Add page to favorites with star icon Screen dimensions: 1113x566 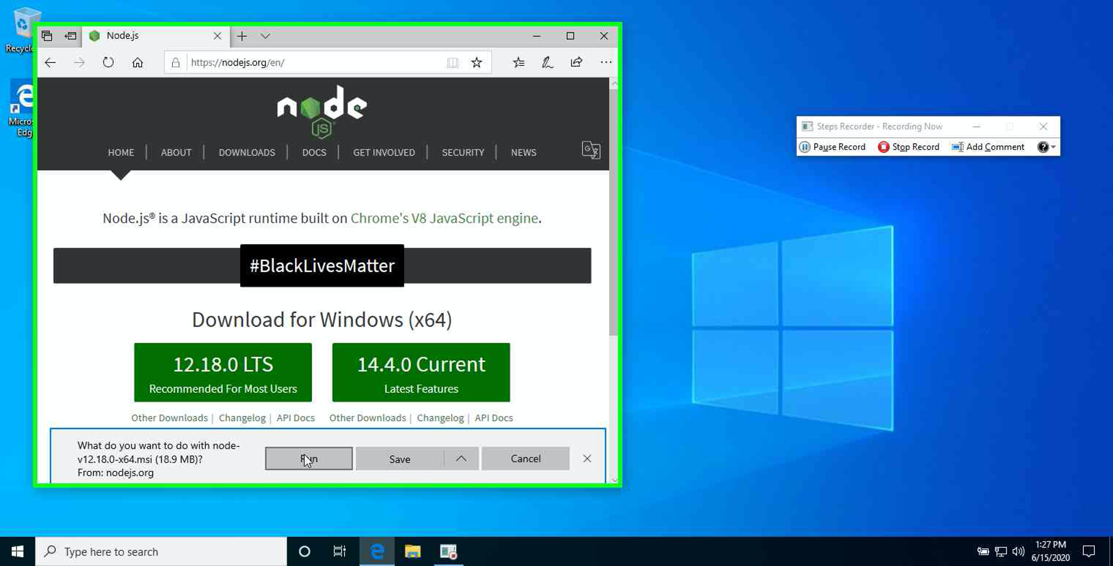pyautogui.click(x=476, y=62)
